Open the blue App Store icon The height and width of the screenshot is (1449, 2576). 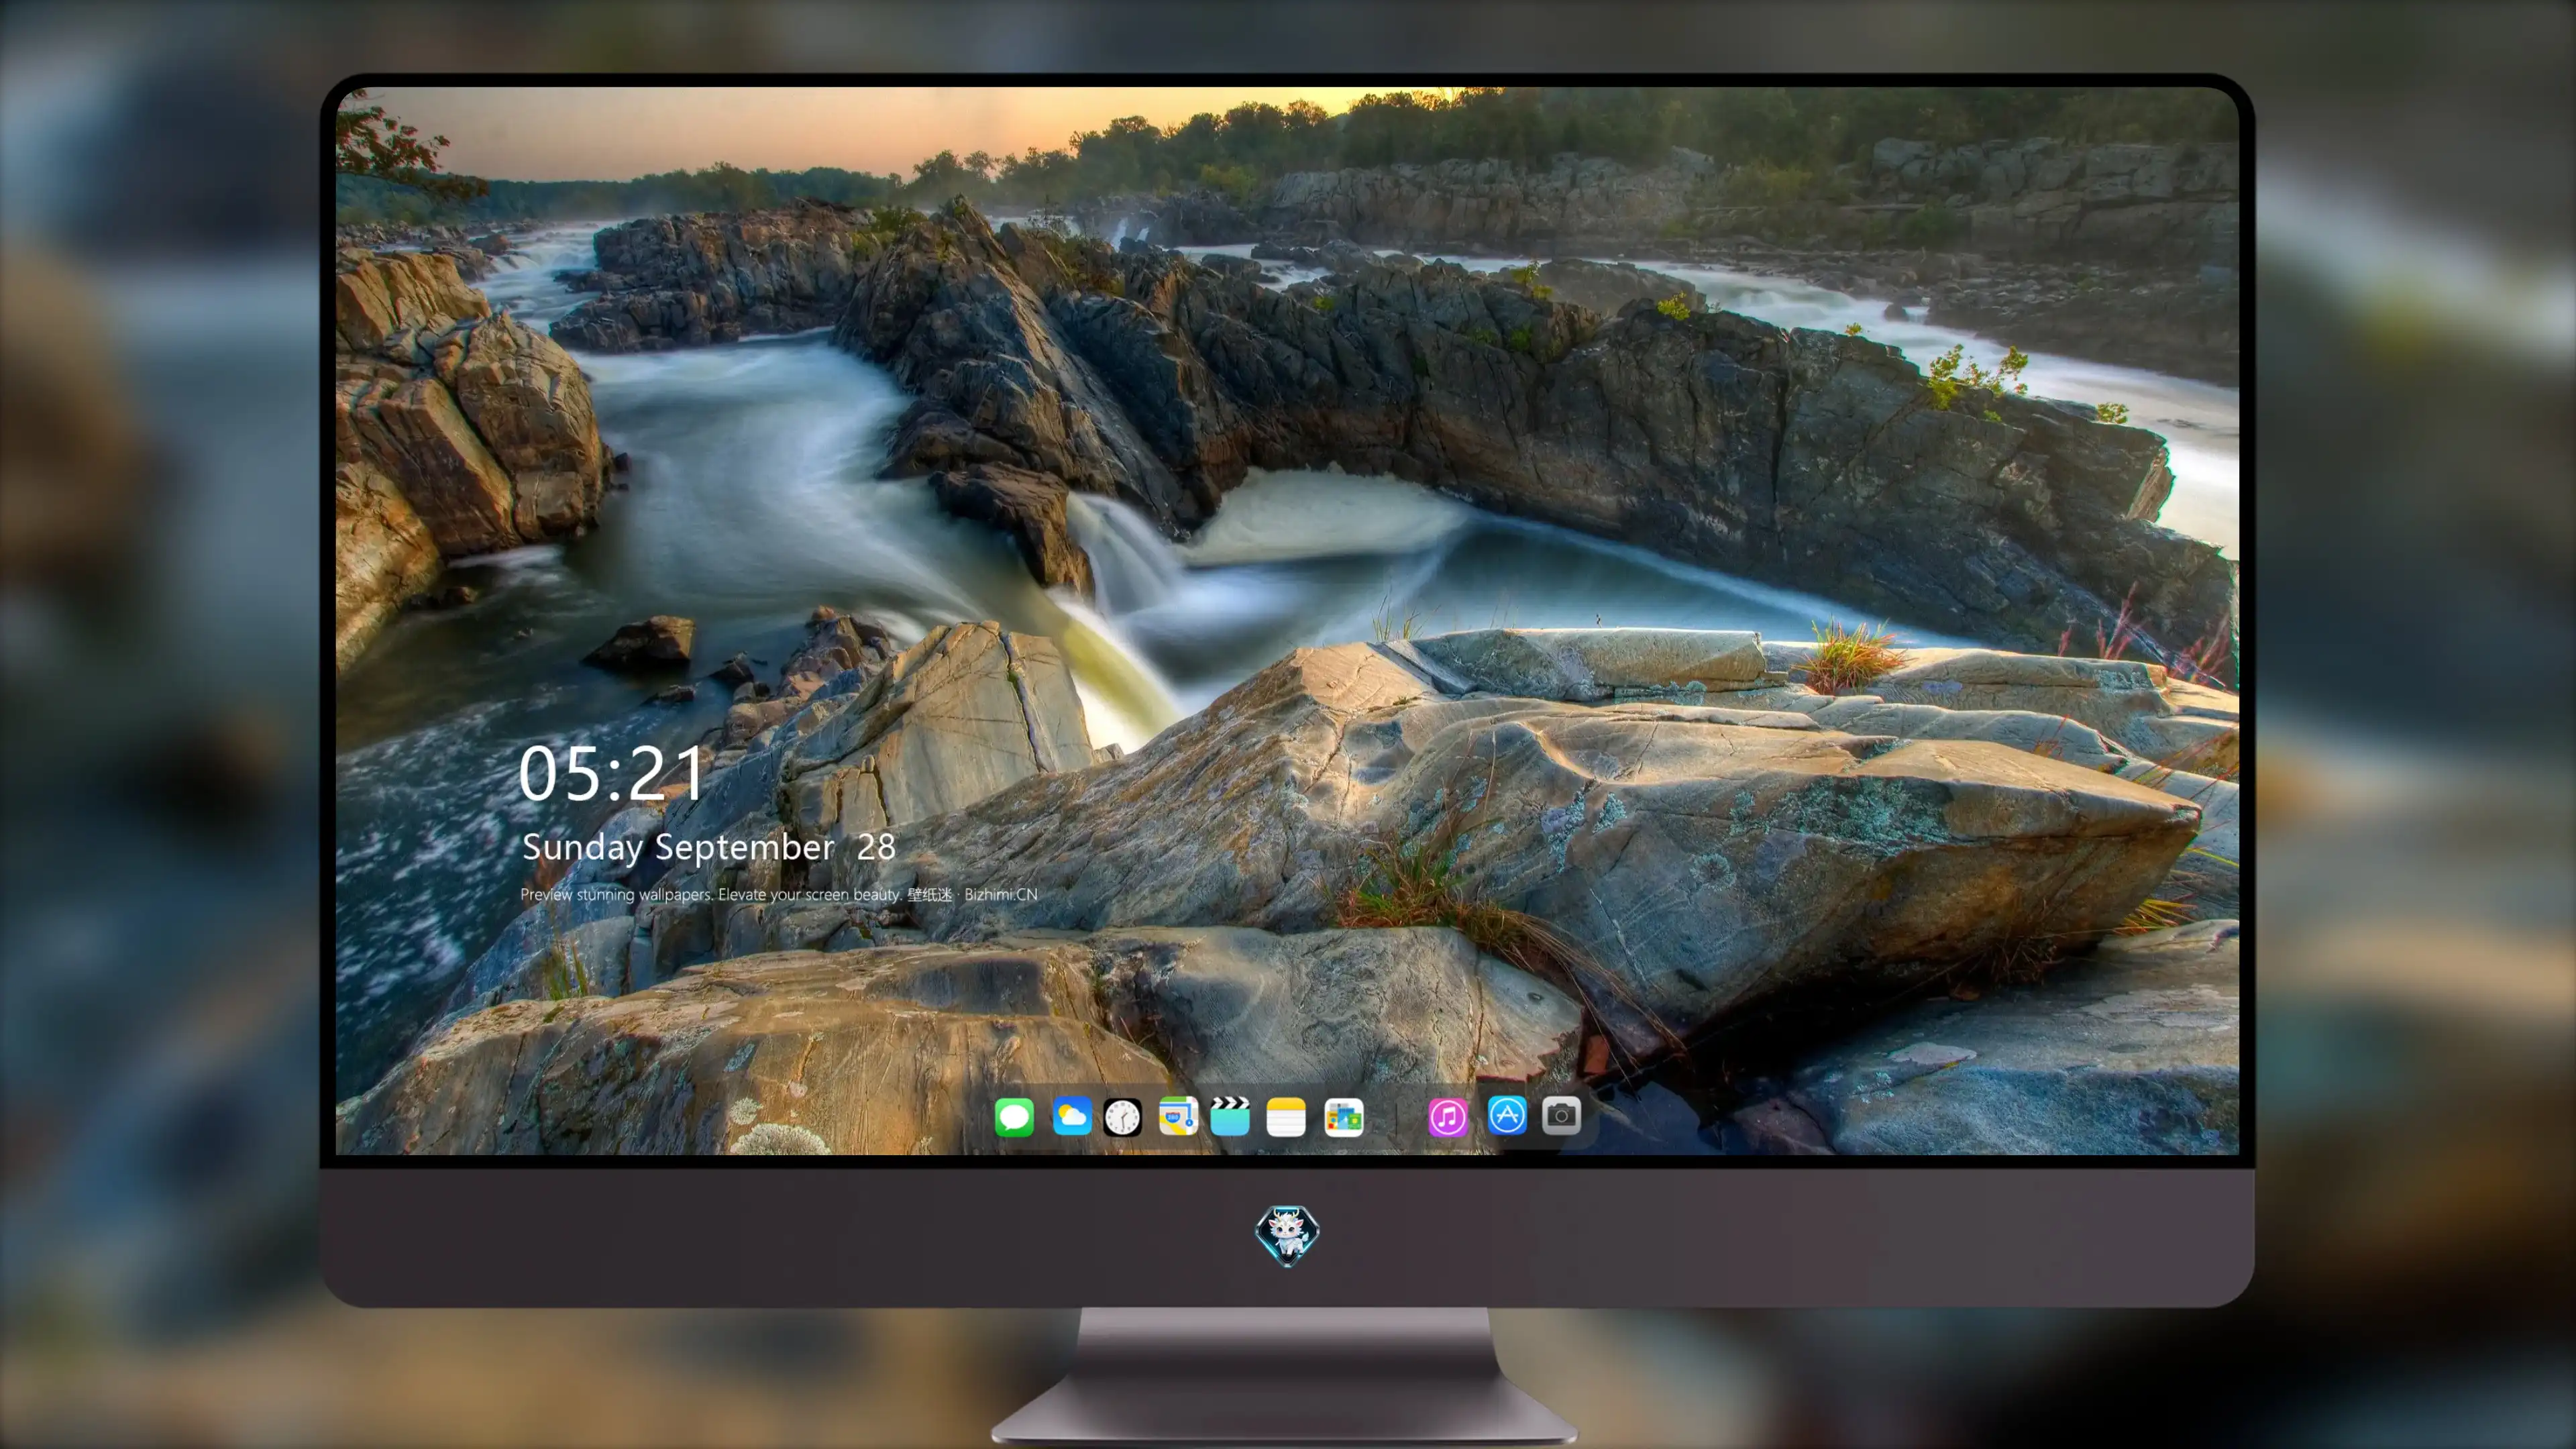(x=1507, y=1116)
